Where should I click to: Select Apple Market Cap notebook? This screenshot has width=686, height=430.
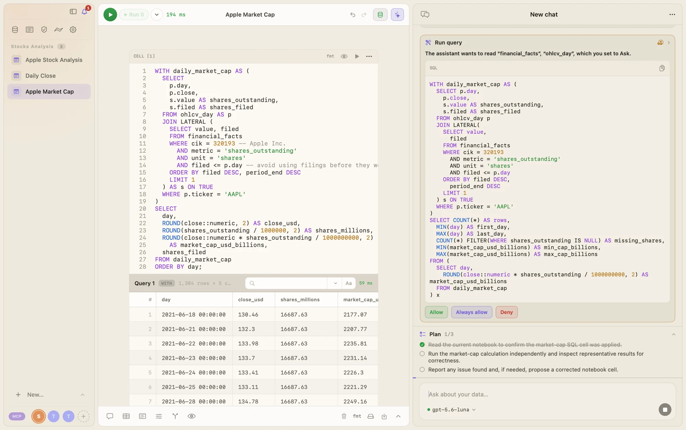49,91
